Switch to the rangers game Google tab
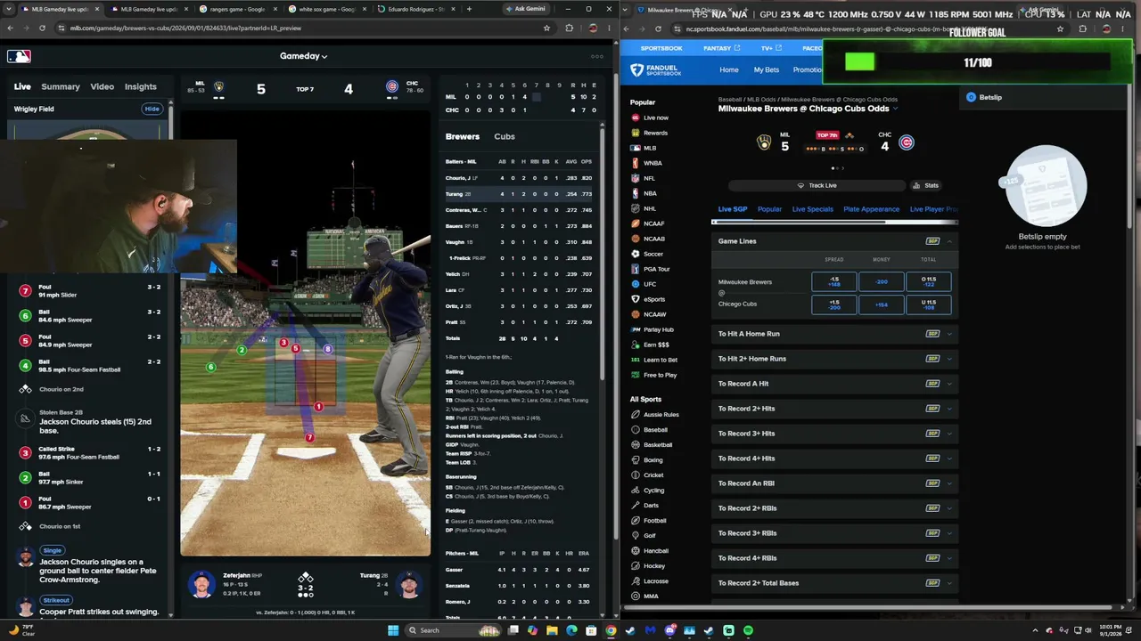 click(239, 9)
